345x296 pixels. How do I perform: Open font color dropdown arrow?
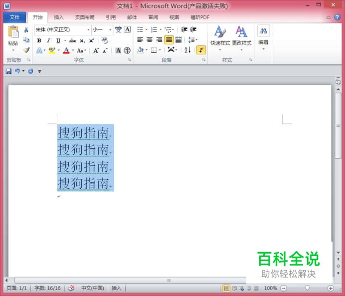[73, 50]
